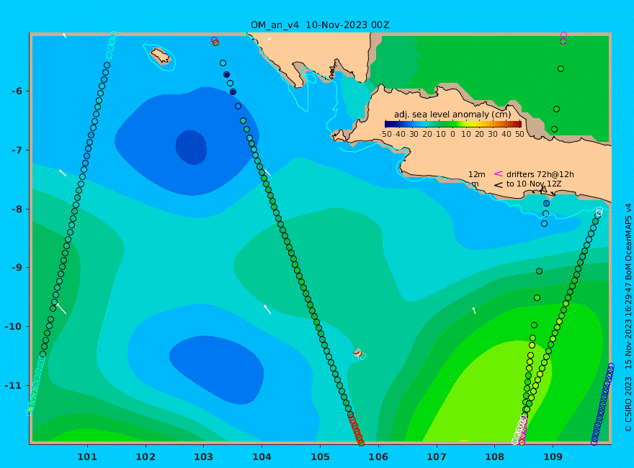The height and width of the screenshot is (468, 634).
Task: Click the '12m' legend label
Action: [x=477, y=174]
